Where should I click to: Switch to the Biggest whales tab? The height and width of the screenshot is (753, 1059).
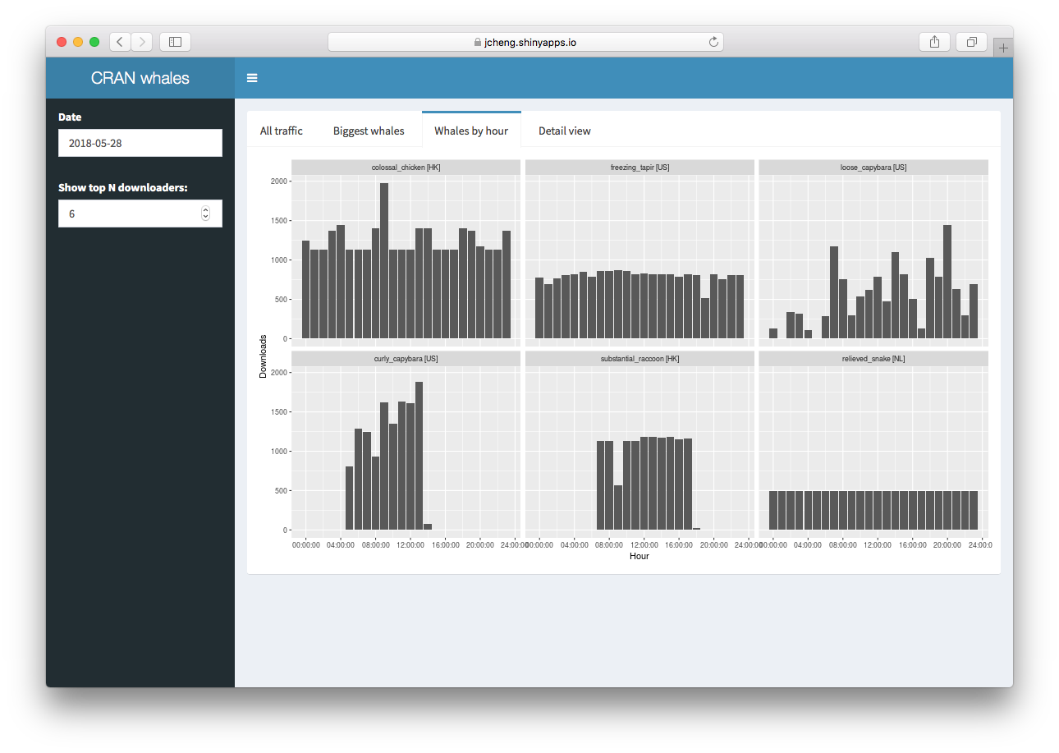click(x=368, y=131)
